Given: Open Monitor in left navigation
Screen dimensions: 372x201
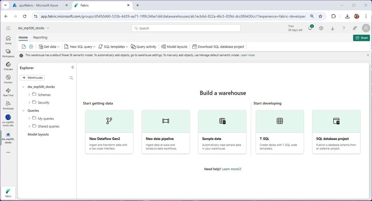Looking at the screenshot, I should [x=8, y=79].
